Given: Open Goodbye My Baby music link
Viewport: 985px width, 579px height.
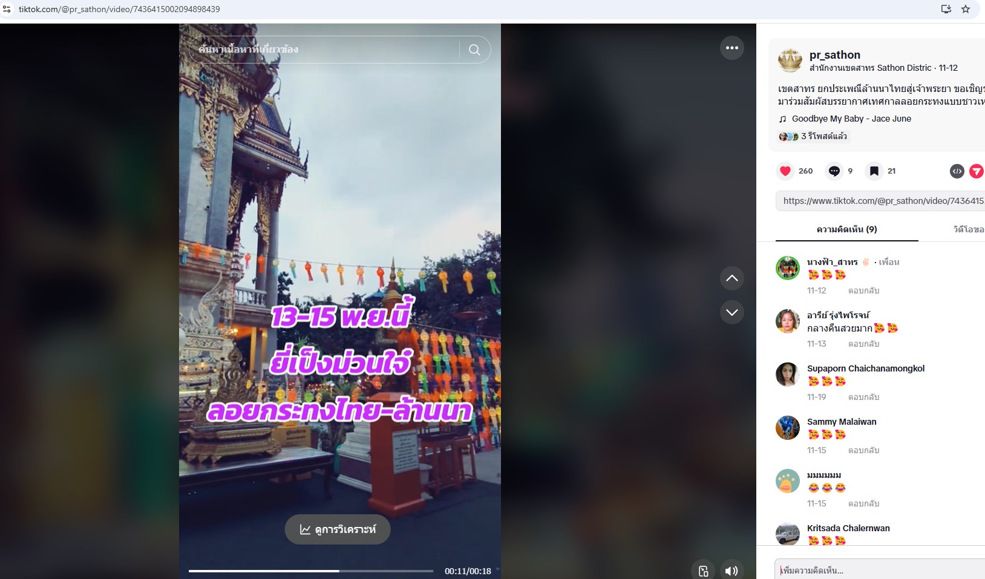Looking at the screenshot, I should click(851, 119).
